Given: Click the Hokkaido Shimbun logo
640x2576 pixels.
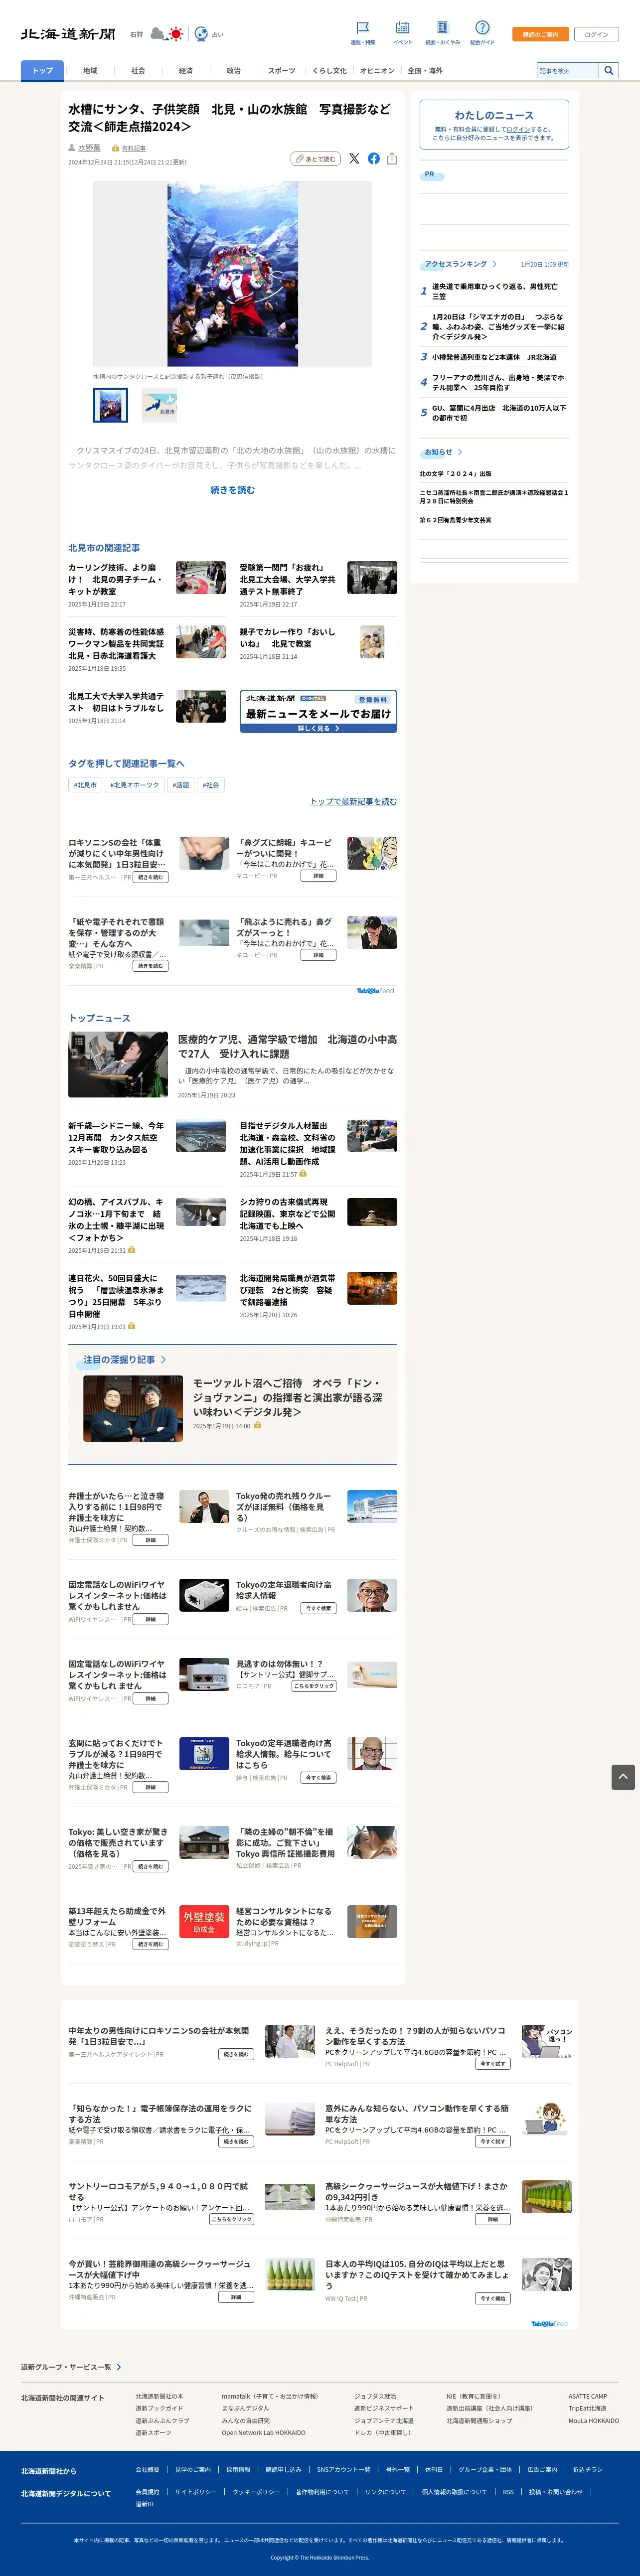Looking at the screenshot, I should coord(68,34).
